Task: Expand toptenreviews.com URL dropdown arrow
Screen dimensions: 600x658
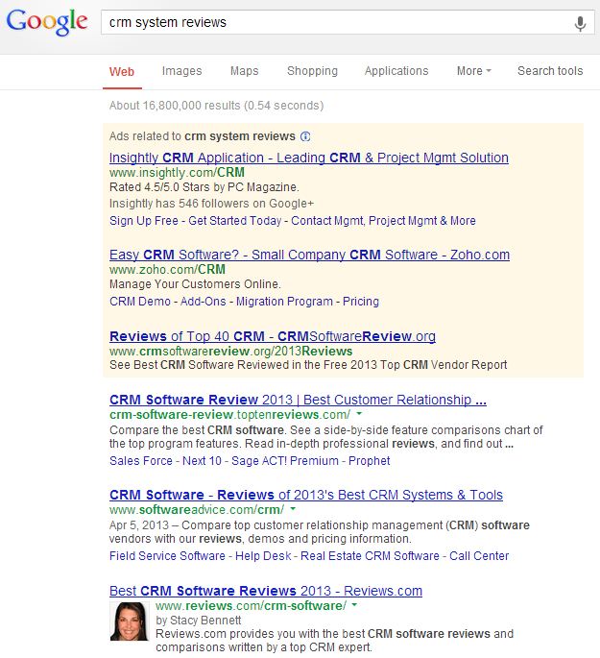Action: point(359,414)
